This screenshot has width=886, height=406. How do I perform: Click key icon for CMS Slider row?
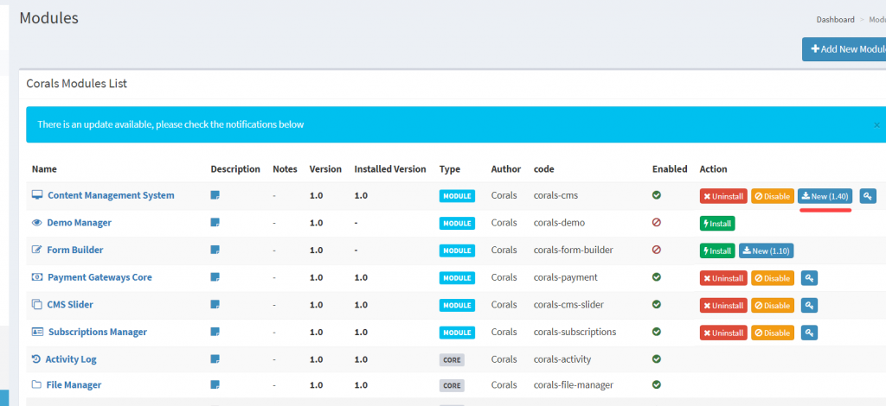click(809, 306)
